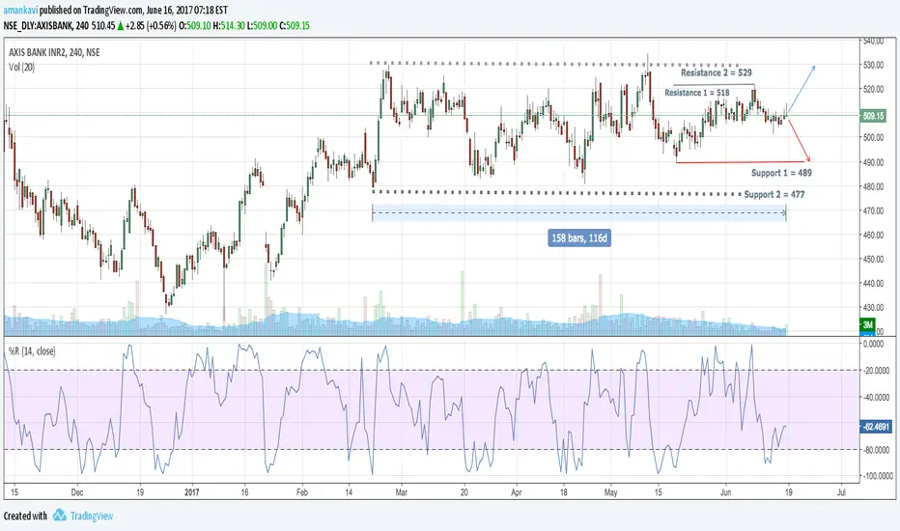Click the 450.00 price axis label
900x531 pixels.
[x=874, y=259]
